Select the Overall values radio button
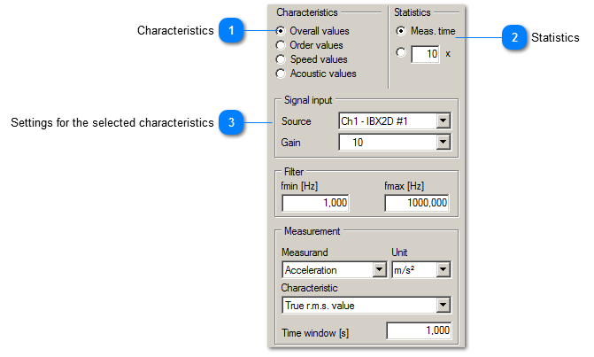 (282, 31)
